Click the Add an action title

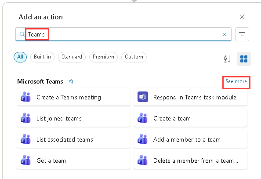40,17
